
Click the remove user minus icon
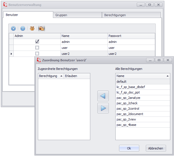23,28
